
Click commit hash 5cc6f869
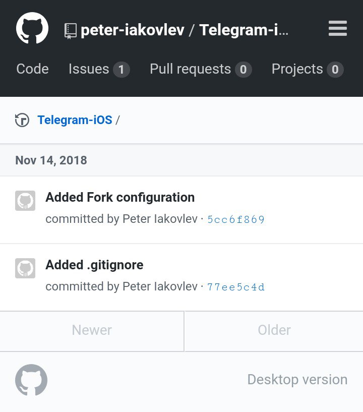tap(236, 219)
